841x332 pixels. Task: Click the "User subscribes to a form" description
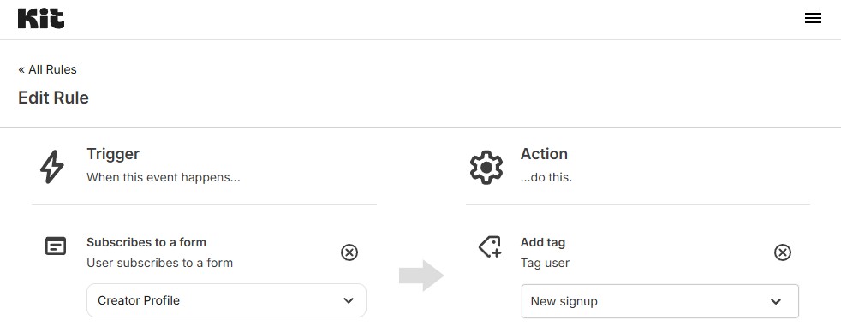click(160, 263)
